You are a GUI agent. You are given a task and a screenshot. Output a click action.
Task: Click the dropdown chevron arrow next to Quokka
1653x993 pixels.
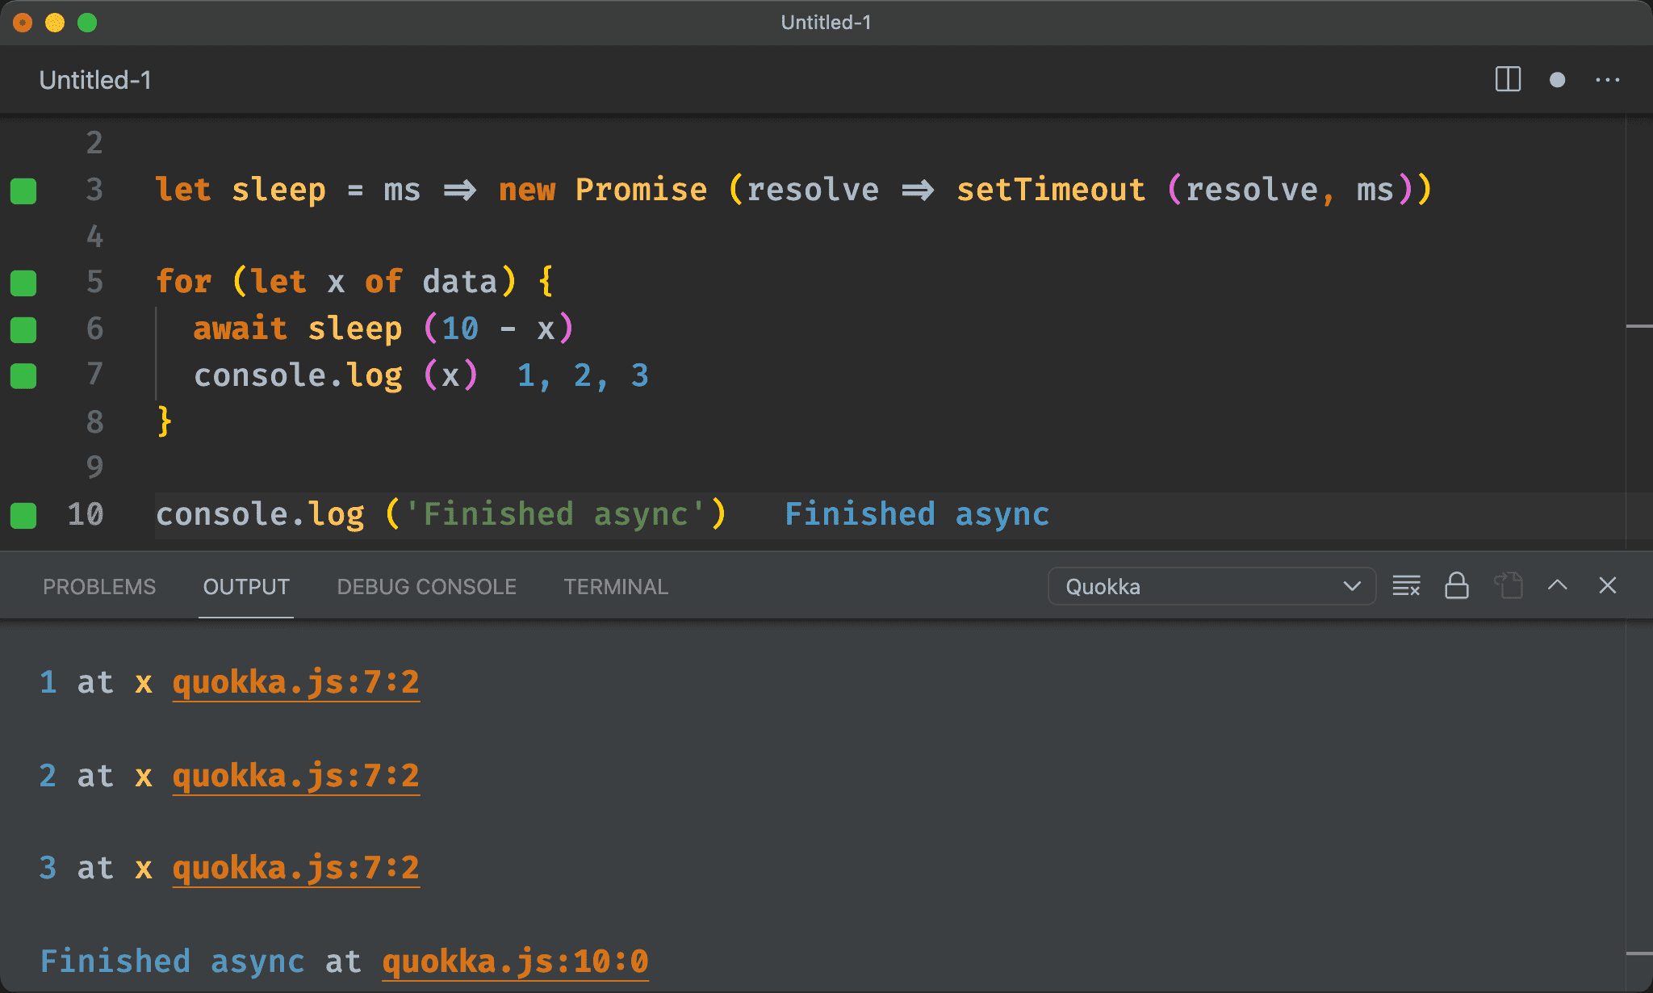click(x=1352, y=586)
